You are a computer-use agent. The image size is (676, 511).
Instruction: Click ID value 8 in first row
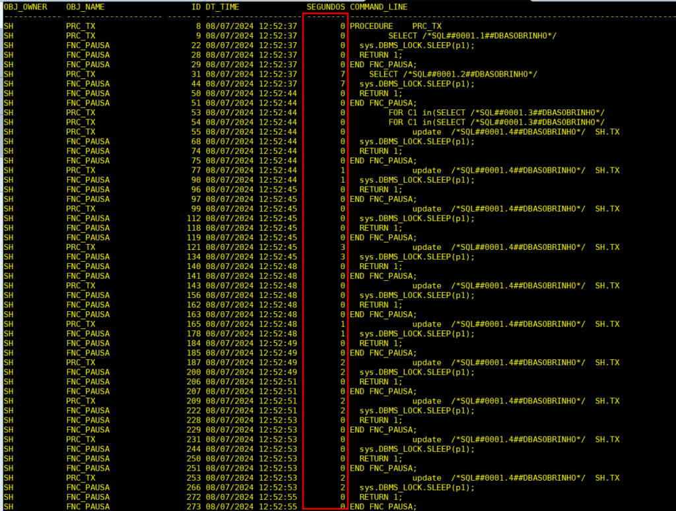(x=197, y=26)
